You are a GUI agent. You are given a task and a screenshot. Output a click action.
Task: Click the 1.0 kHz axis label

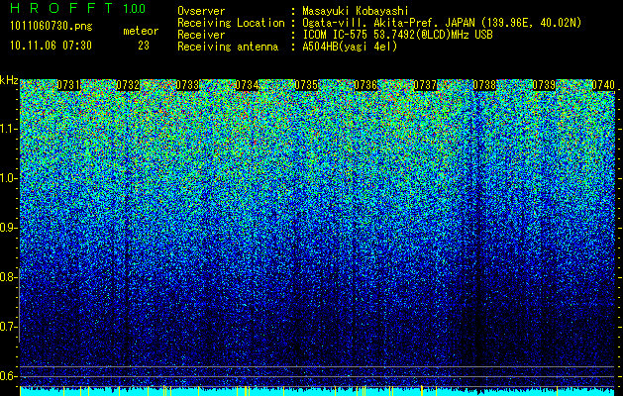click(9, 178)
